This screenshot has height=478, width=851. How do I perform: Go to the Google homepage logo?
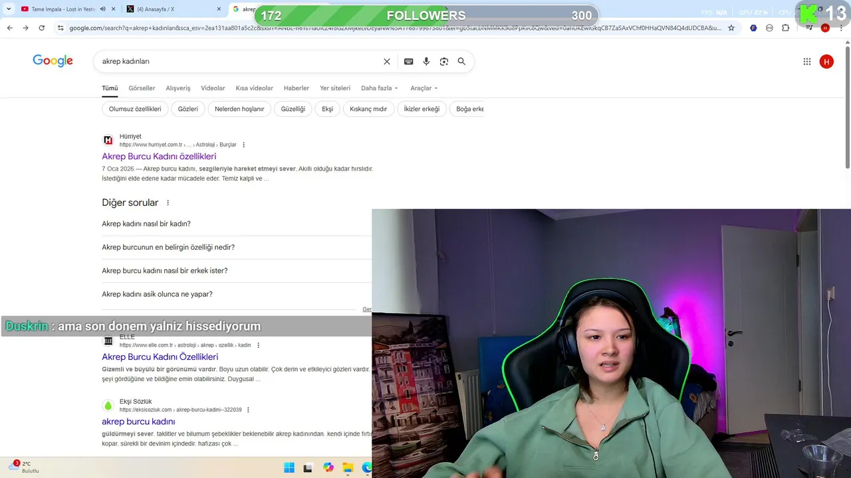coord(53,61)
